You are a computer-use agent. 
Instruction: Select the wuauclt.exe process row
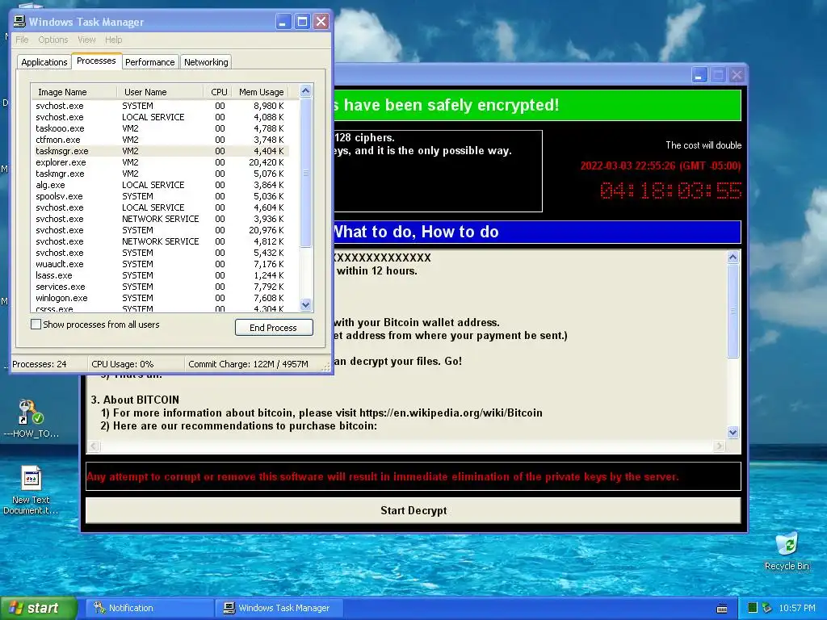tap(161, 264)
